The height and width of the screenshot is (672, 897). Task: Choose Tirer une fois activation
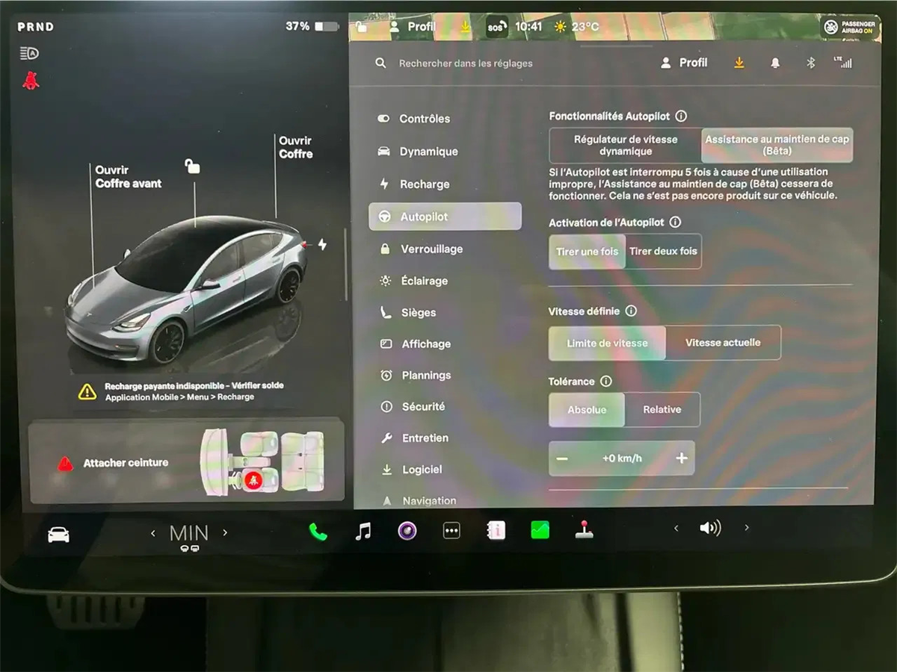coord(588,252)
